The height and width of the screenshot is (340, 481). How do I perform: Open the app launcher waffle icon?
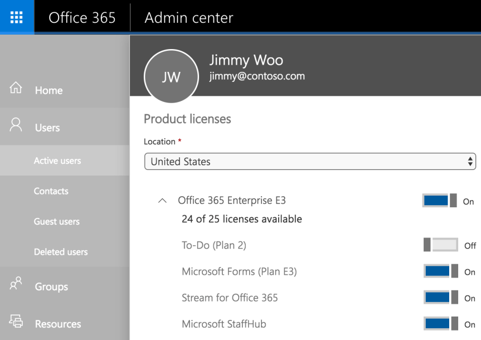(17, 17)
